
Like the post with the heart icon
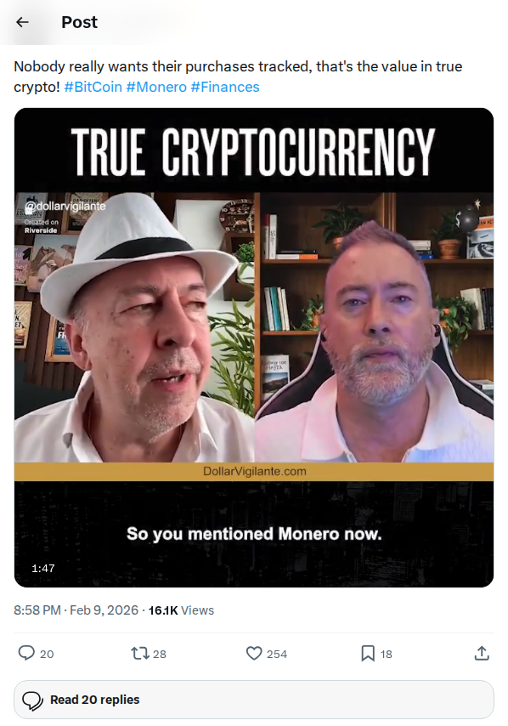pyautogui.click(x=254, y=653)
